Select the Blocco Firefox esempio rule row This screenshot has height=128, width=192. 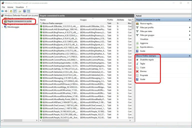point(86,23)
